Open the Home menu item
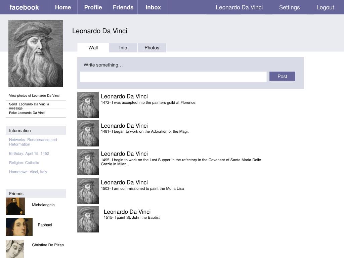Image resolution: width=344 pixels, height=258 pixels. pyautogui.click(x=63, y=7)
